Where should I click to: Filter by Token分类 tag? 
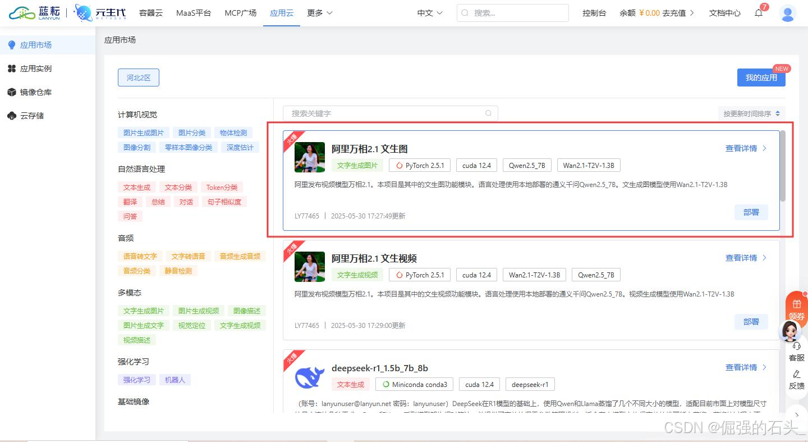[x=222, y=188]
